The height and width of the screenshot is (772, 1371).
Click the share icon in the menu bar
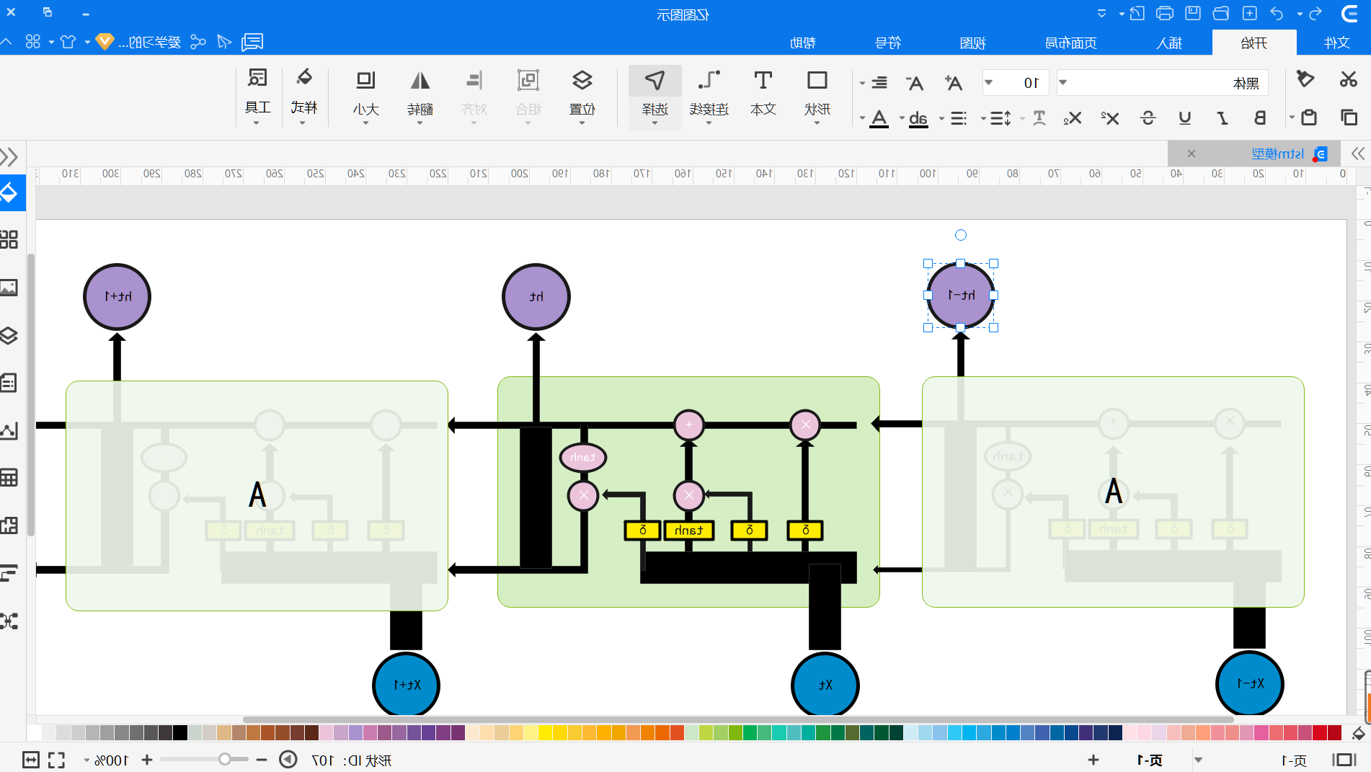(198, 42)
